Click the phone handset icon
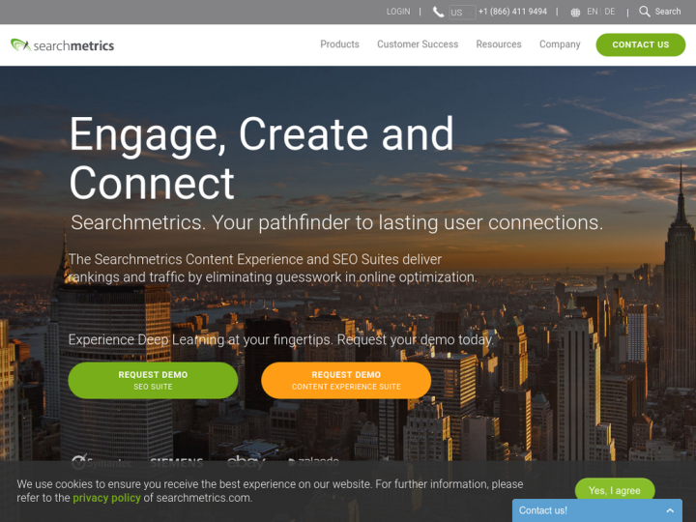Screen dimensions: 696x522 [x=438, y=12]
